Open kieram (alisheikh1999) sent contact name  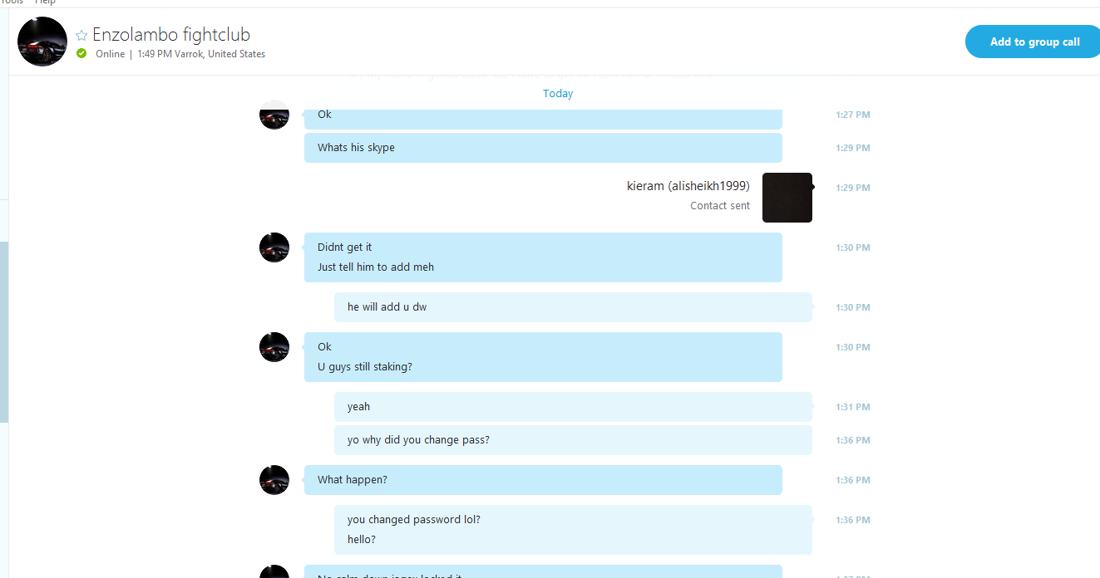688,186
